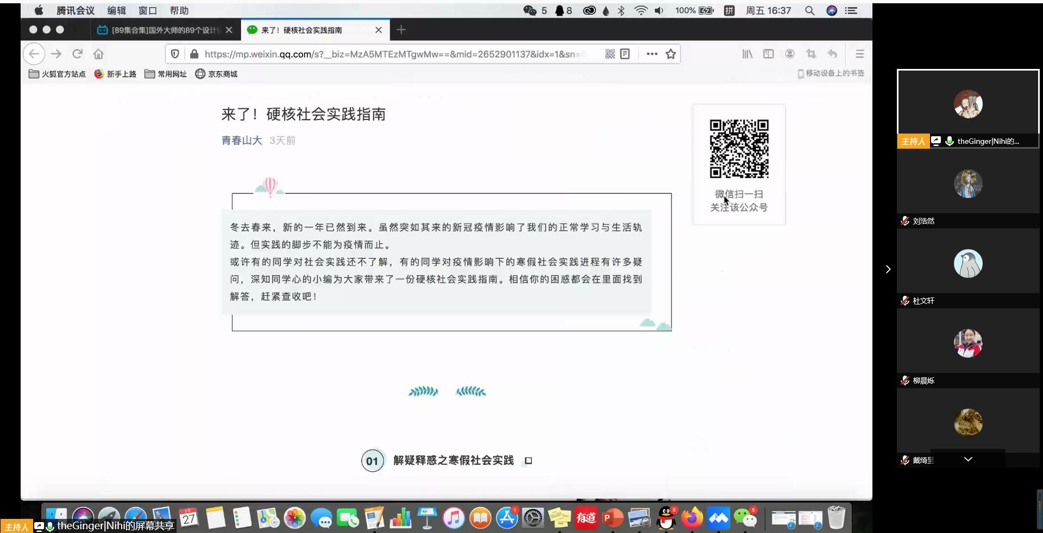Image resolution: width=1043 pixels, height=533 pixels.
Task: Click the Firefox reload page icon
Action: (78, 54)
